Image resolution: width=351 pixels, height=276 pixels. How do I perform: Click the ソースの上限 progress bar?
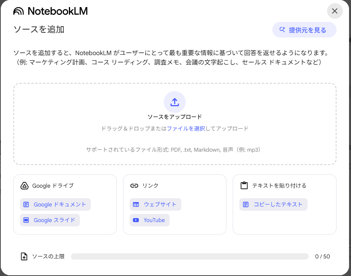190,256
